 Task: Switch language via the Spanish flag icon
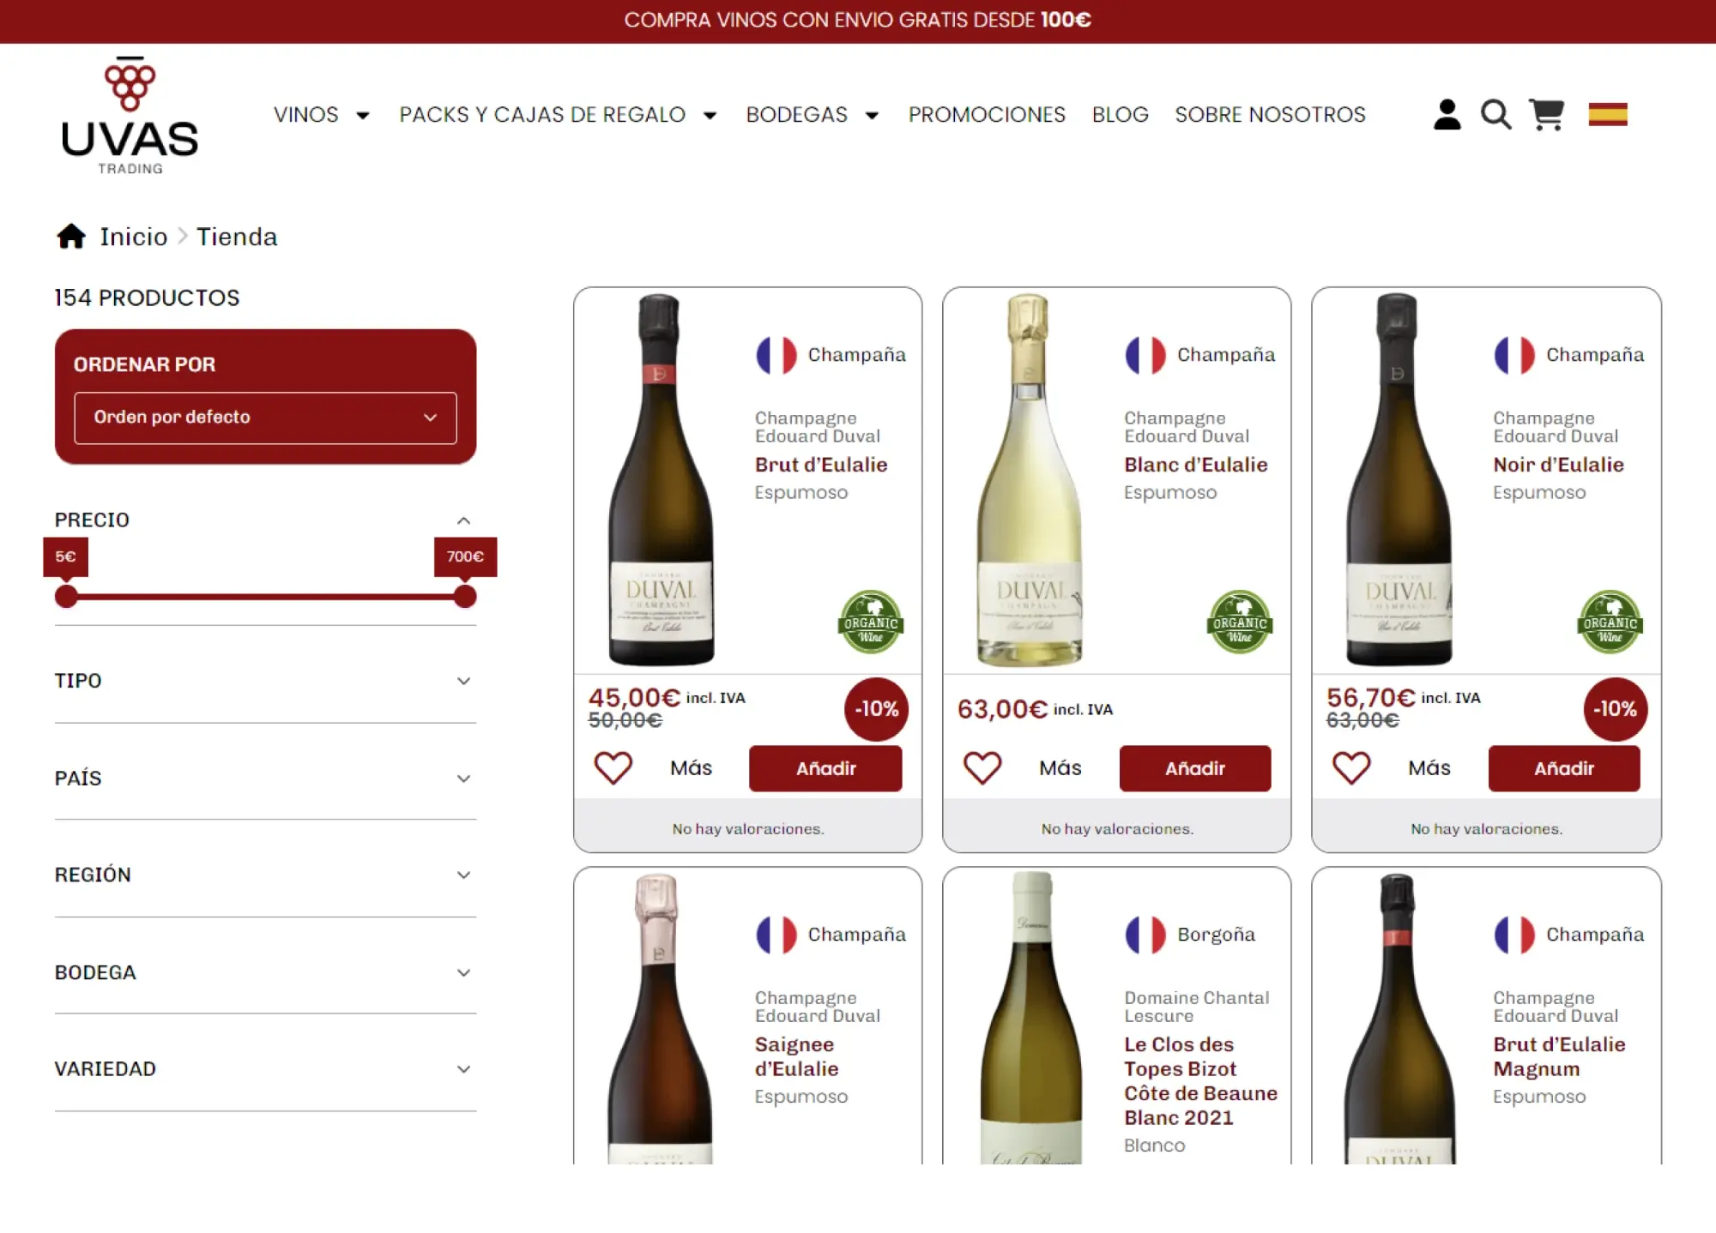point(1608,114)
